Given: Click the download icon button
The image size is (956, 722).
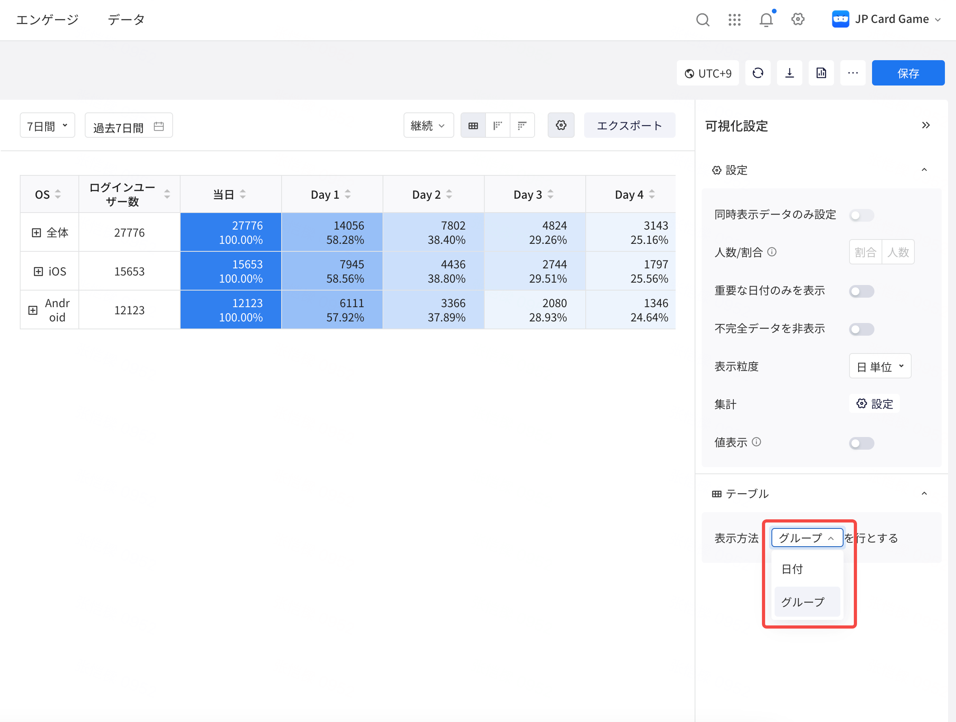Looking at the screenshot, I should (x=790, y=73).
